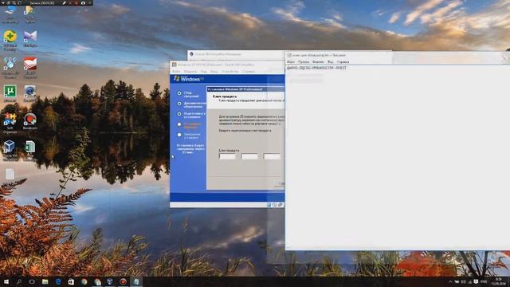
Task: Click the last setup step indicator in XP installer
Action: pos(179,135)
